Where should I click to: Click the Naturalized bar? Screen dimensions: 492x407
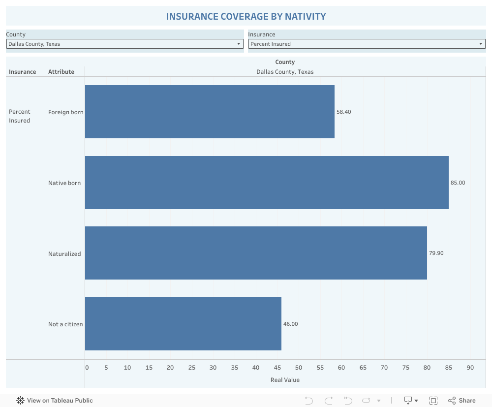(256, 253)
